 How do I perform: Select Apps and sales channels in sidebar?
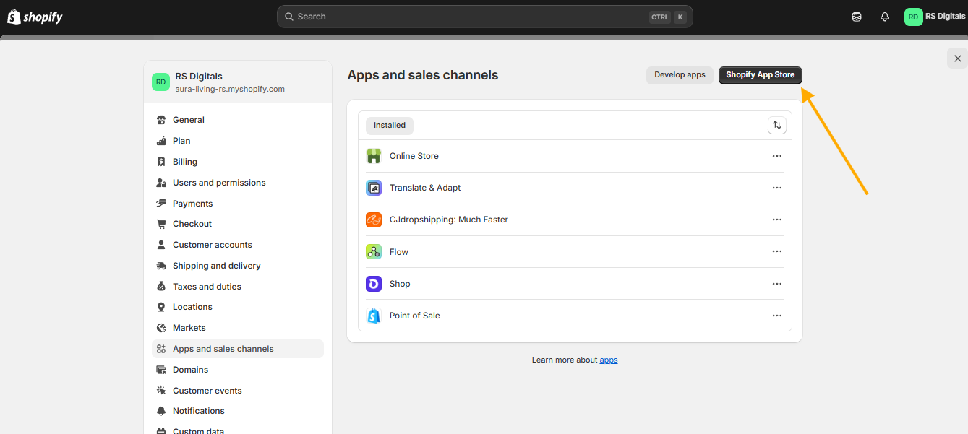pyautogui.click(x=238, y=349)
